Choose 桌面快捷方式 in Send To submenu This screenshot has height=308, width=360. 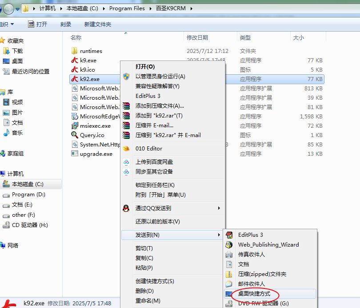click(x=254, y=294)
